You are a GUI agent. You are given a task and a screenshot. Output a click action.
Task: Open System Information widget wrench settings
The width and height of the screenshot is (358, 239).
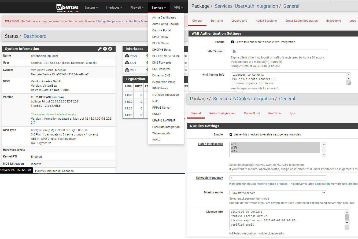(x=100, y=49)
